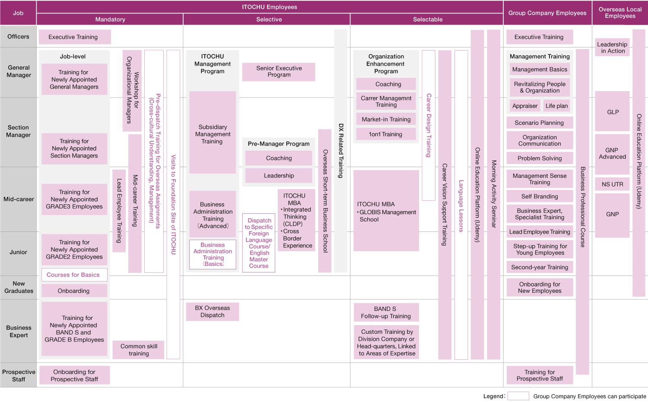Click the Executive Training box under Mandatory
The width and height of the screenshot is (648, 402).
click(x=75, y=37)
